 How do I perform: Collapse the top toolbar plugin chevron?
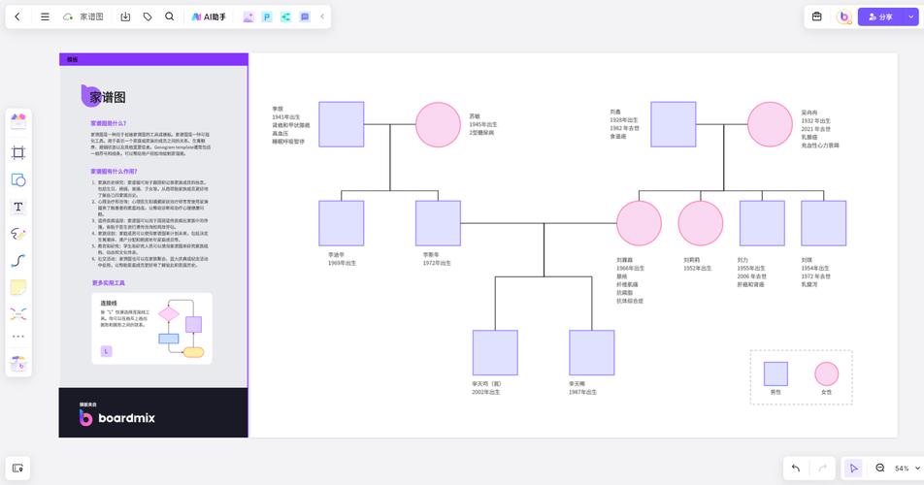pyautogui.click(x=322, y=16)
